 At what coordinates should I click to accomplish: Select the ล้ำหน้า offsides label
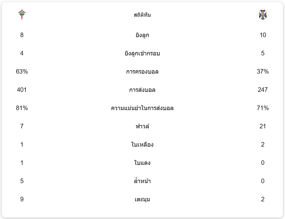(x=142, y=181)
